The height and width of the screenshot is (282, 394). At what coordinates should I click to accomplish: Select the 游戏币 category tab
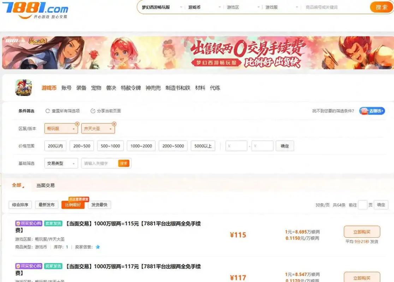click(49, 88)
